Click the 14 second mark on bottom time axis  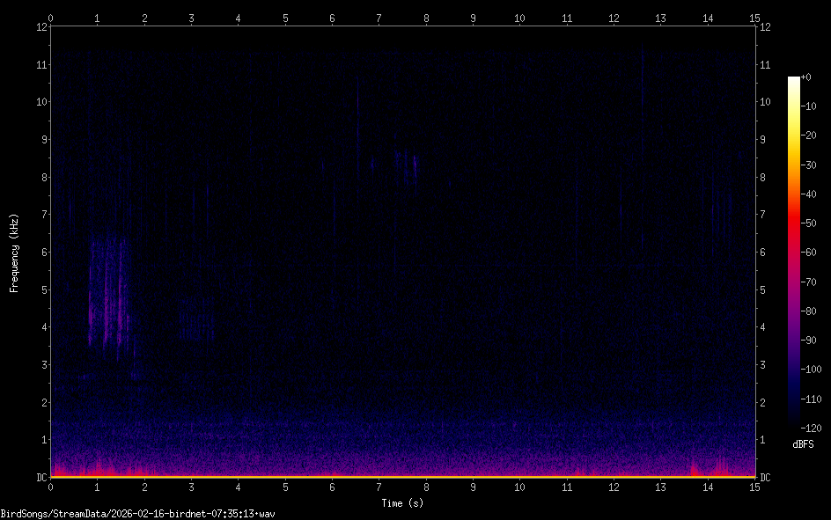pos(708,487)
